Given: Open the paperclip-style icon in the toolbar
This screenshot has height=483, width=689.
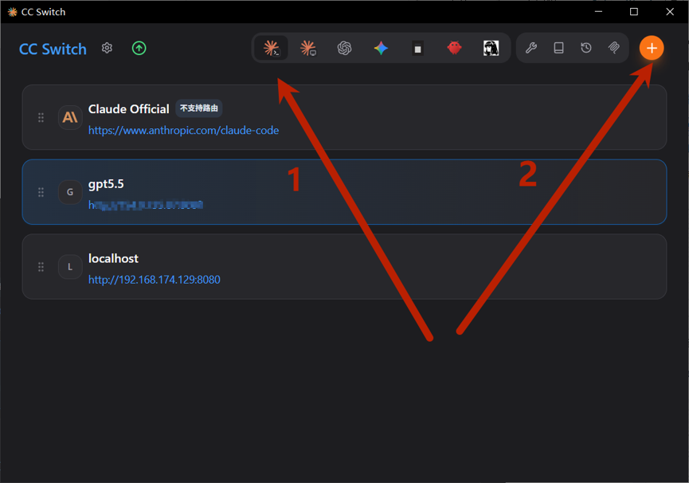Looking at the screenshot, I should [614, 48].
